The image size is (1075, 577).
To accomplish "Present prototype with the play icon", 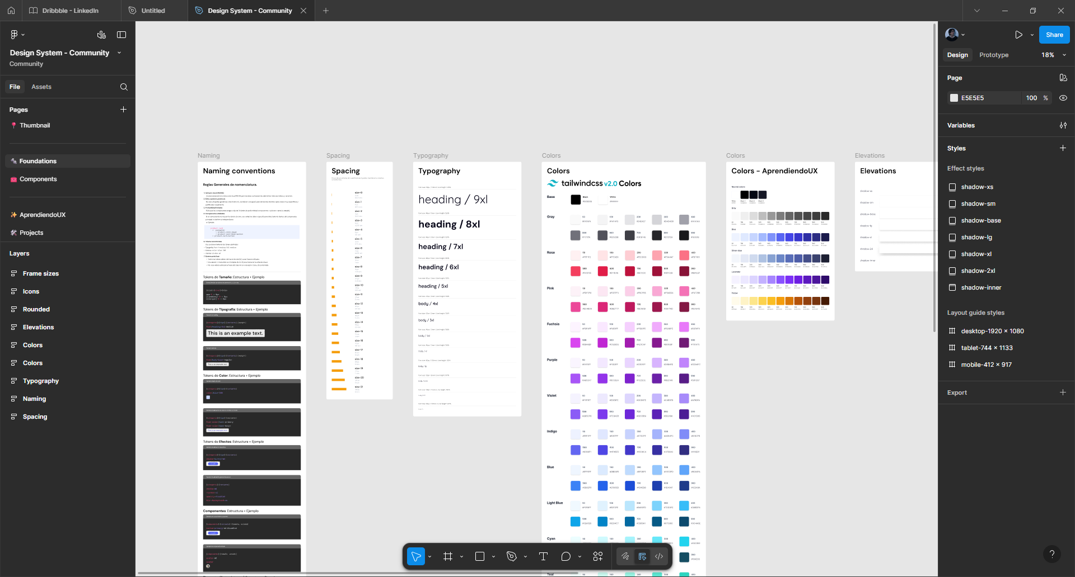I will (x=1018, y=35).
